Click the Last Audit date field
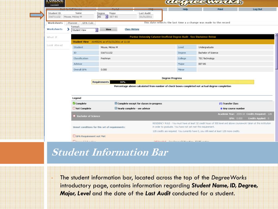Viewport: 278px width, 209px height. click(146, 17)
